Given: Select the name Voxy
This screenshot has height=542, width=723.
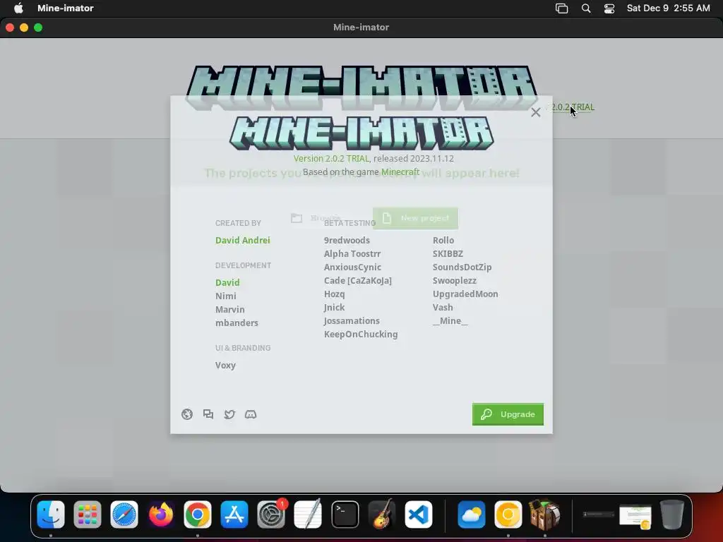Looking at the screenshot, I should 225,365.
